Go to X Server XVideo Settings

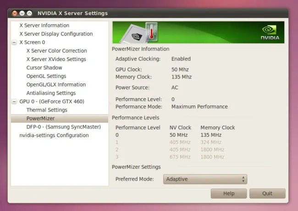point(56,59)
